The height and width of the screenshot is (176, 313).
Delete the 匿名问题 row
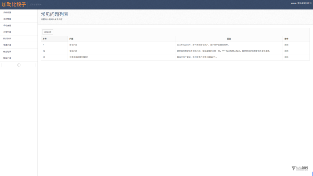(286, 45)
